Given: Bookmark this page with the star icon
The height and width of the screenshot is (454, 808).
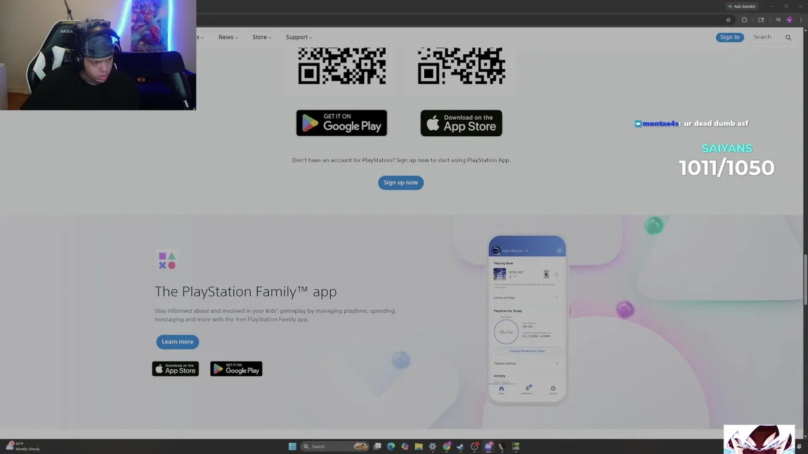Looking at the screenshot, I should tap(728, 20).
